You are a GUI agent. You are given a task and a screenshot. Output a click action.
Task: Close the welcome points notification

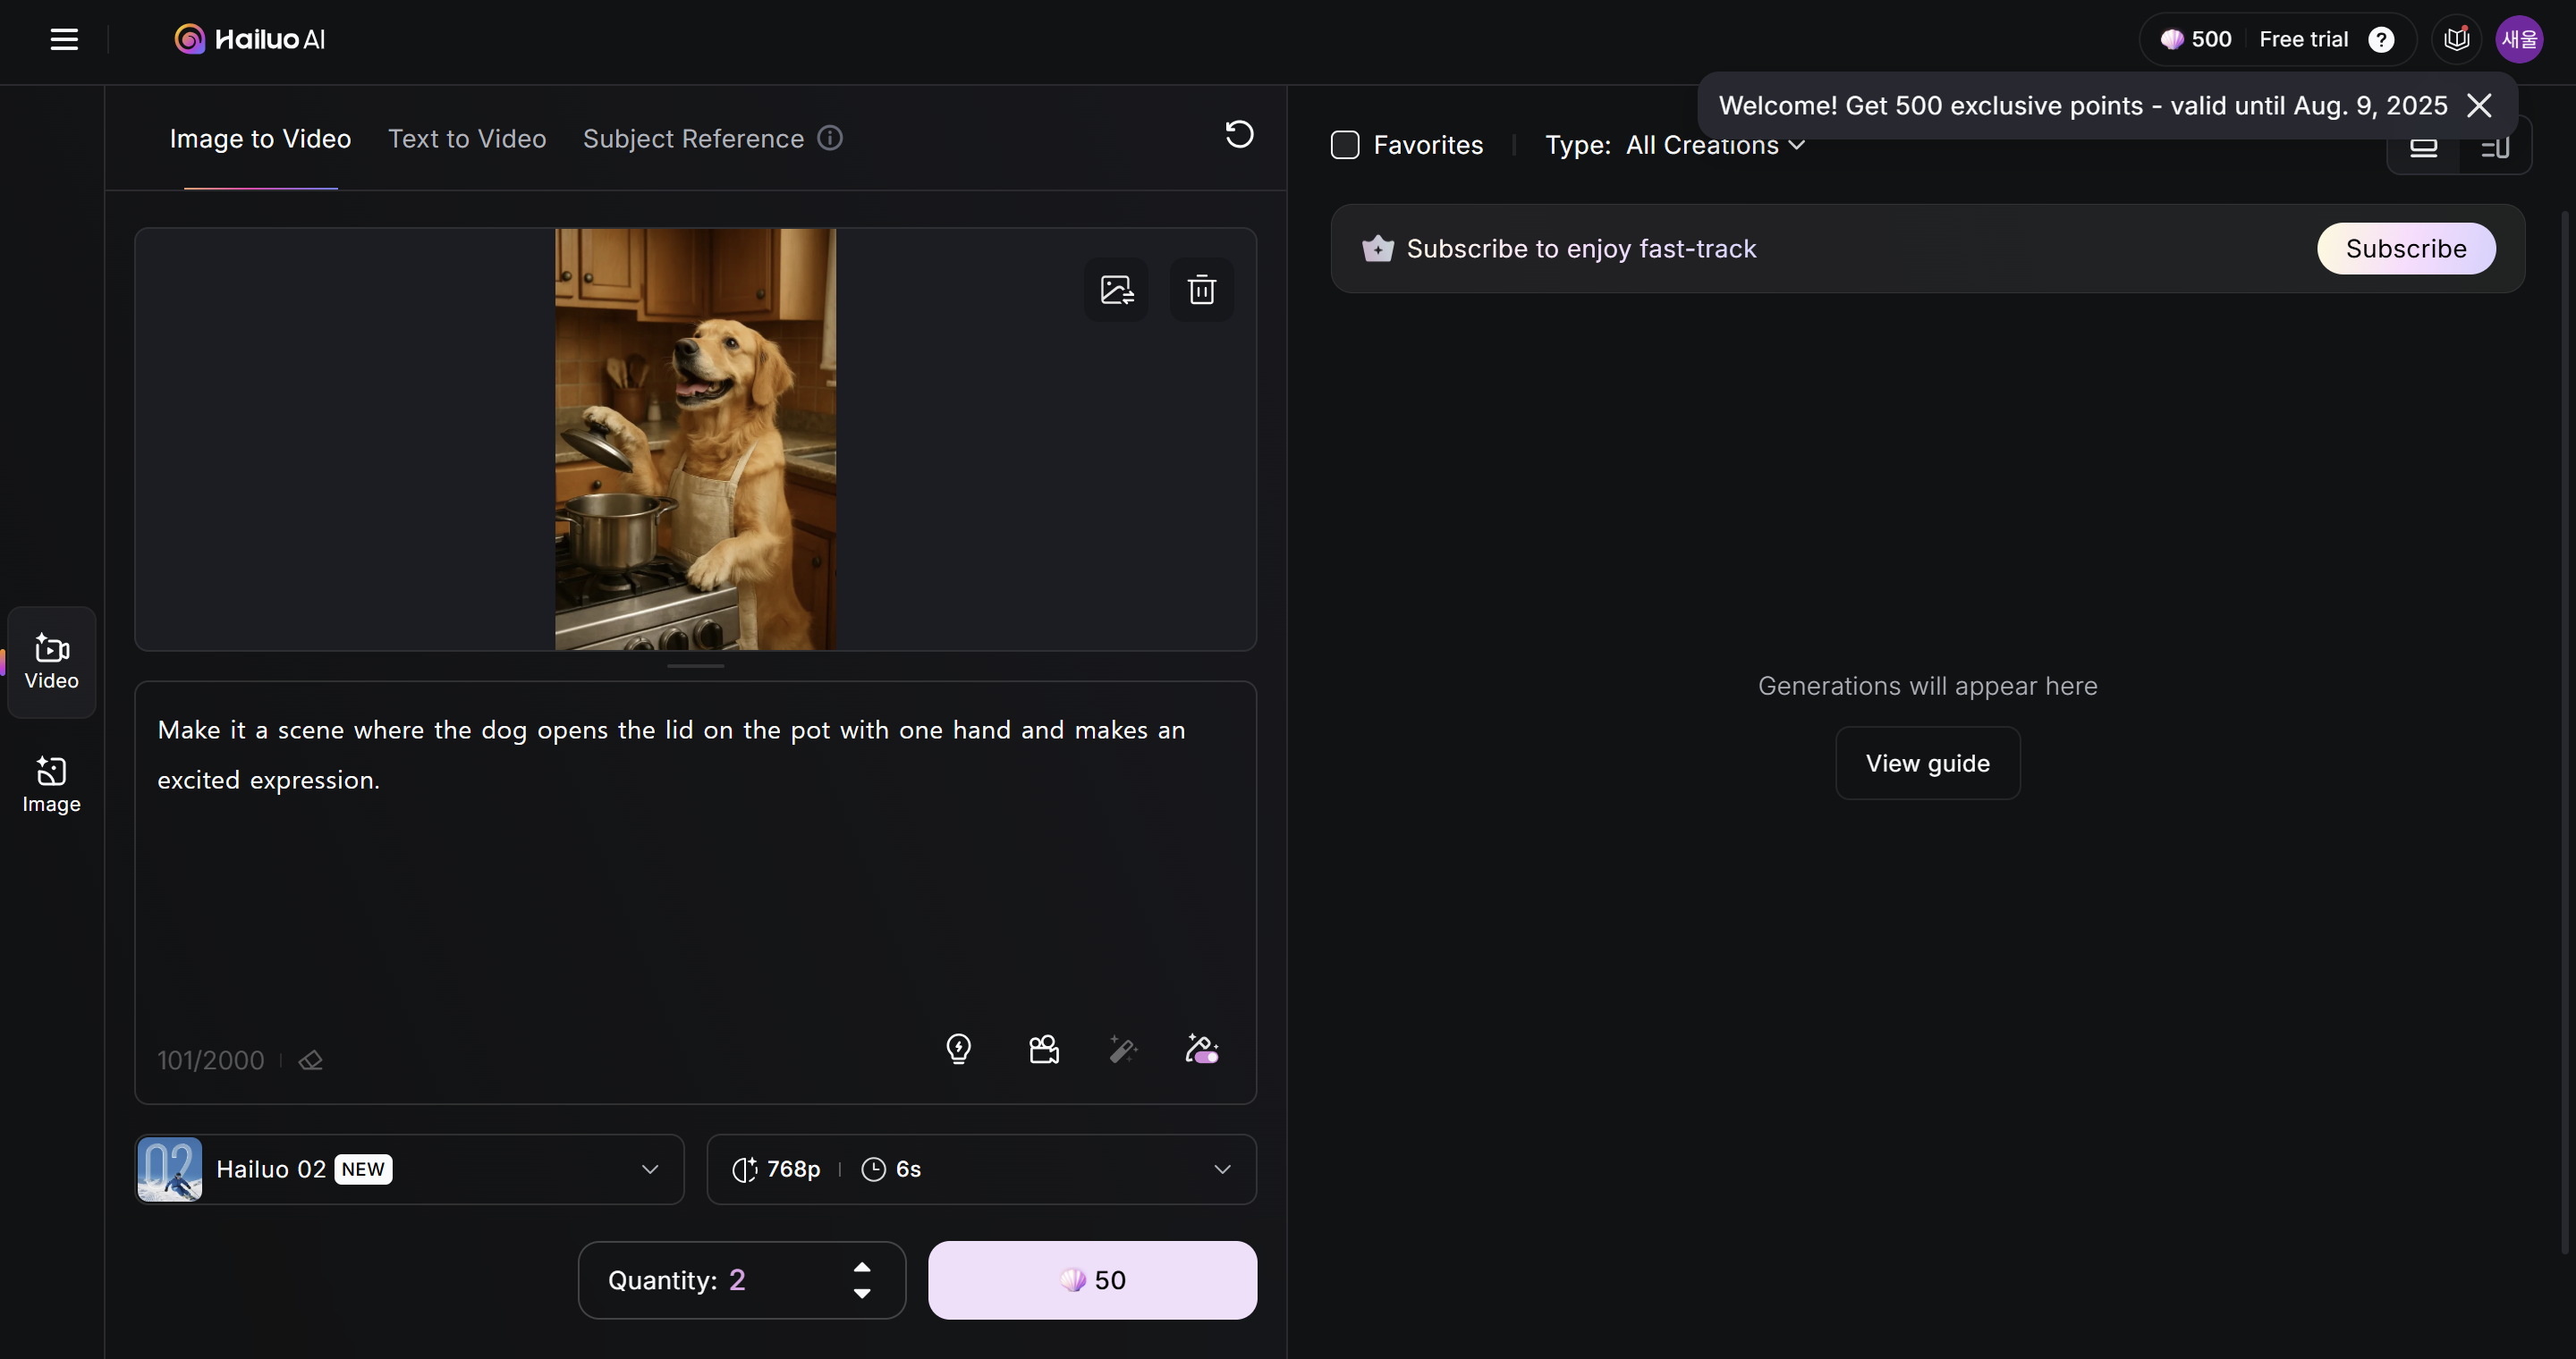coord(2479,105)
